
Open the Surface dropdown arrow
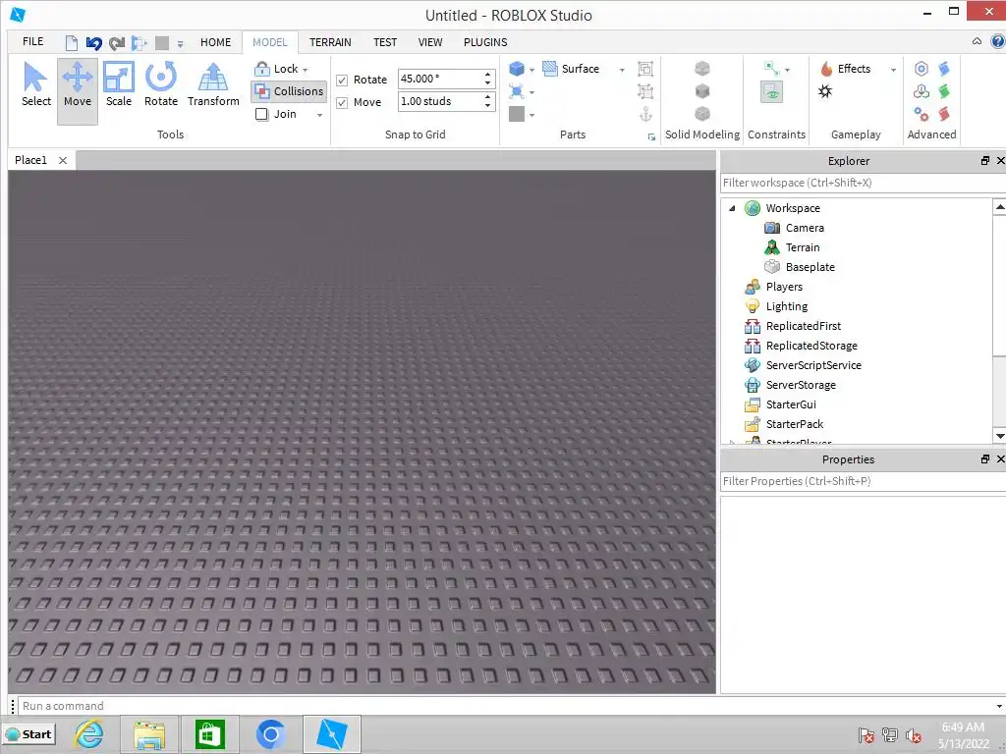pos(622,70)
